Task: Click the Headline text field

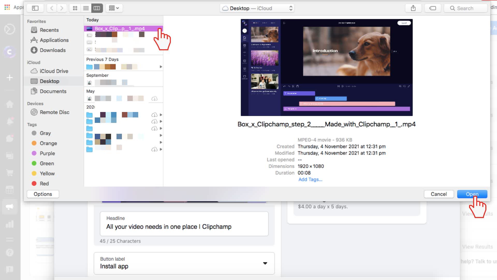Action: (x=184, y=224)
